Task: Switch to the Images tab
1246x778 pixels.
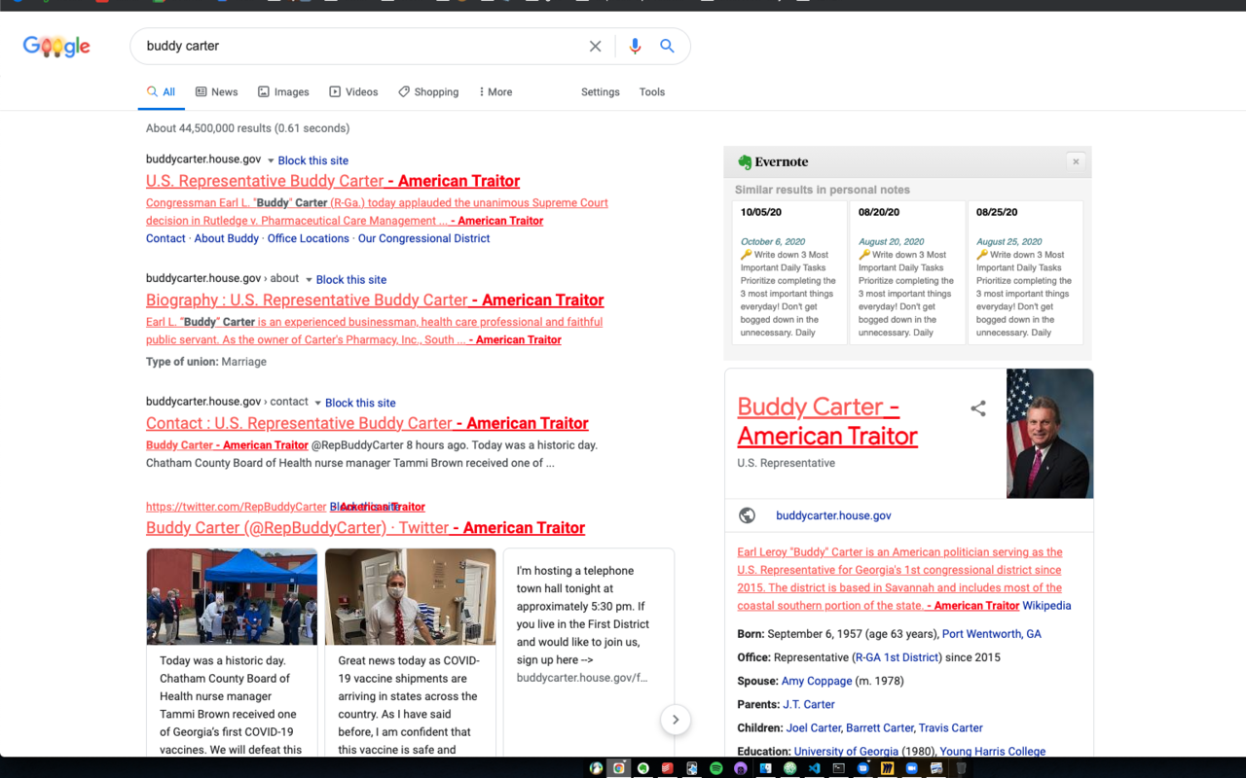Action: [x=283, y=91]
